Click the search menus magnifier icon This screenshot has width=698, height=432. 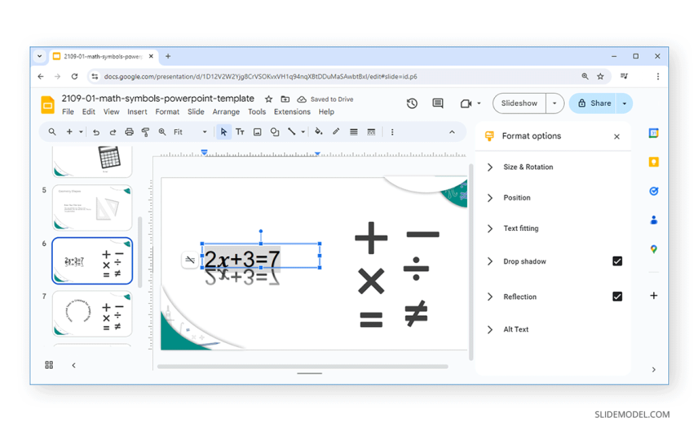(x=52, y=132)
